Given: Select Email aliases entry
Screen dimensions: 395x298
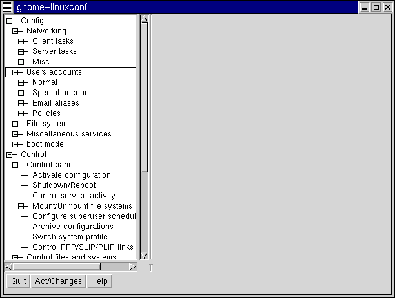Looking at the screenshot, I should coord(56,103).
